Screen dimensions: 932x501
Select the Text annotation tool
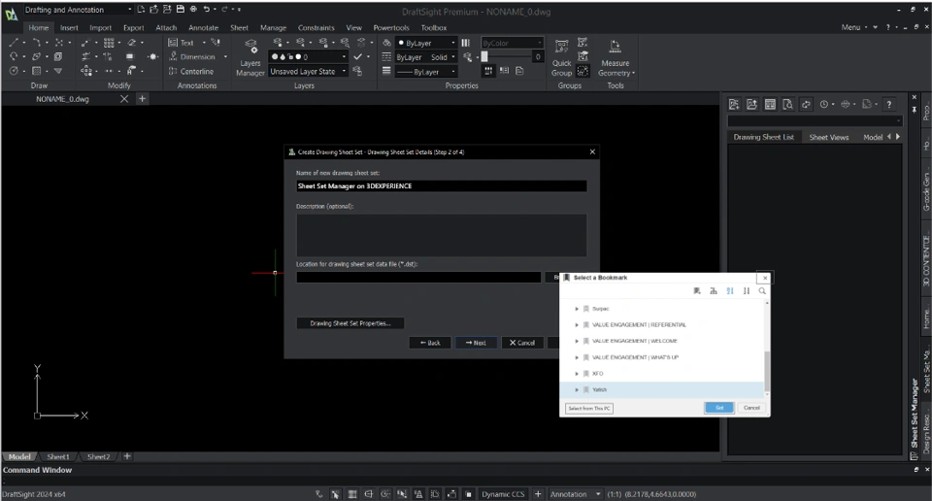tap(182, 43)
